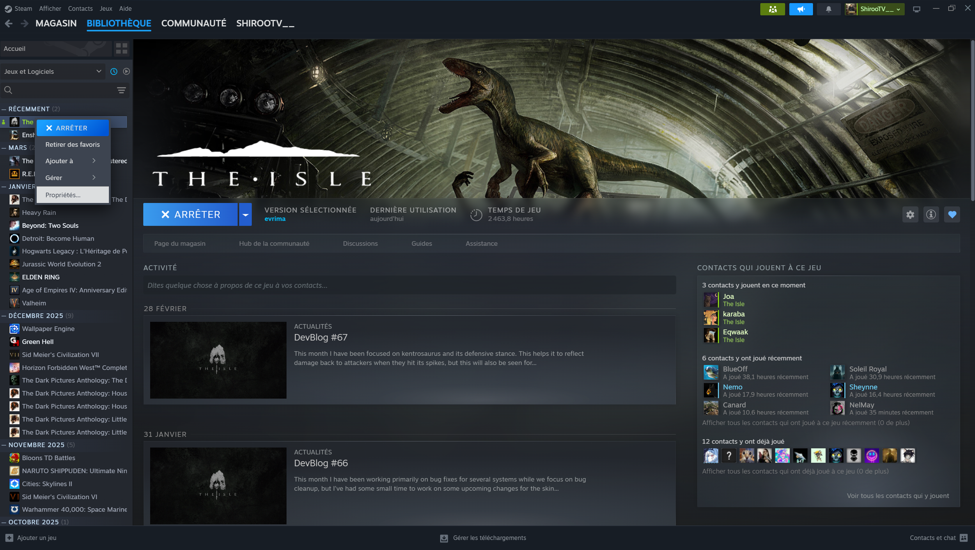Image resolution: width=975 pixels, height=550 pixels.
Task: Expand arrow next to Arrêter button
Action: [x=245, y=215]
